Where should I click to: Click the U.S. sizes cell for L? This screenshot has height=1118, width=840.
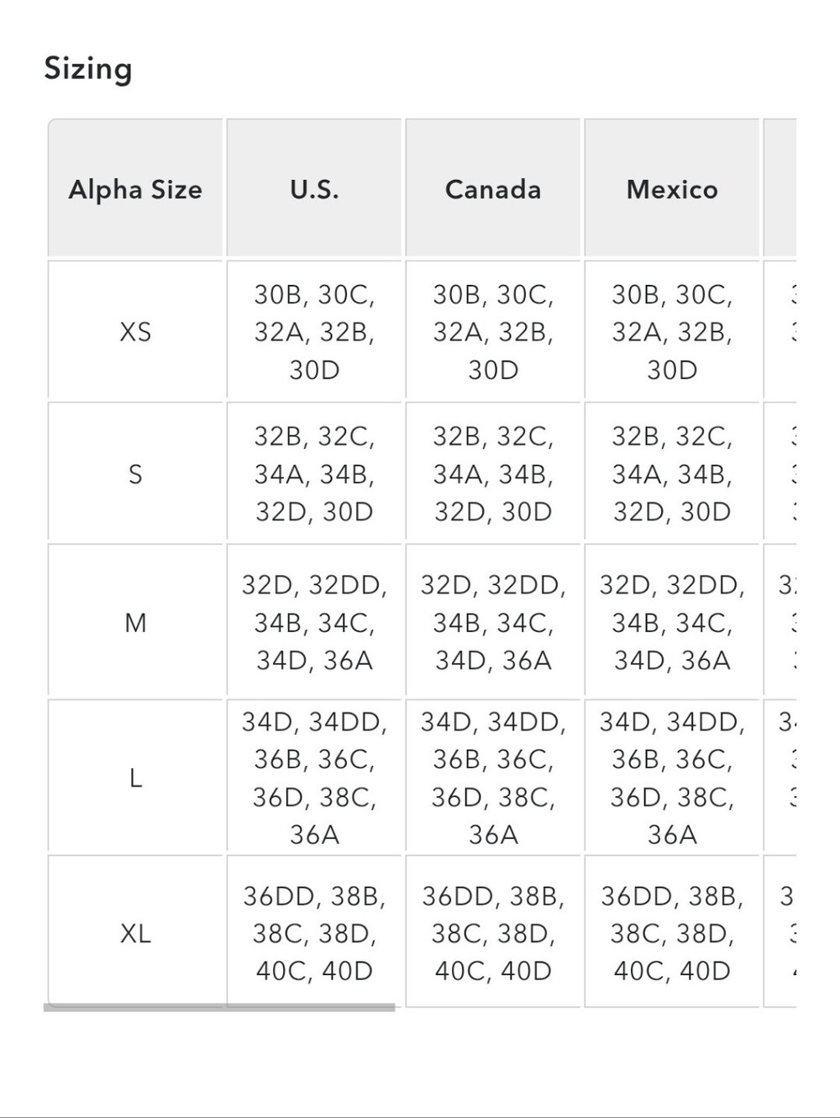coord(314,778)
